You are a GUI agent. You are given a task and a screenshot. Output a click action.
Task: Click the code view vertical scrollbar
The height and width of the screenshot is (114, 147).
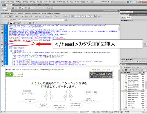point(119,45)
